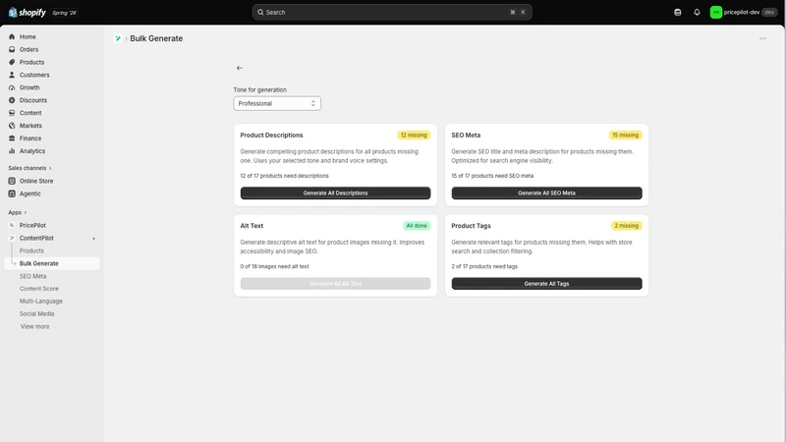
Task: Click the pin dot beside ContentPilot
Action: coord(93,239)
